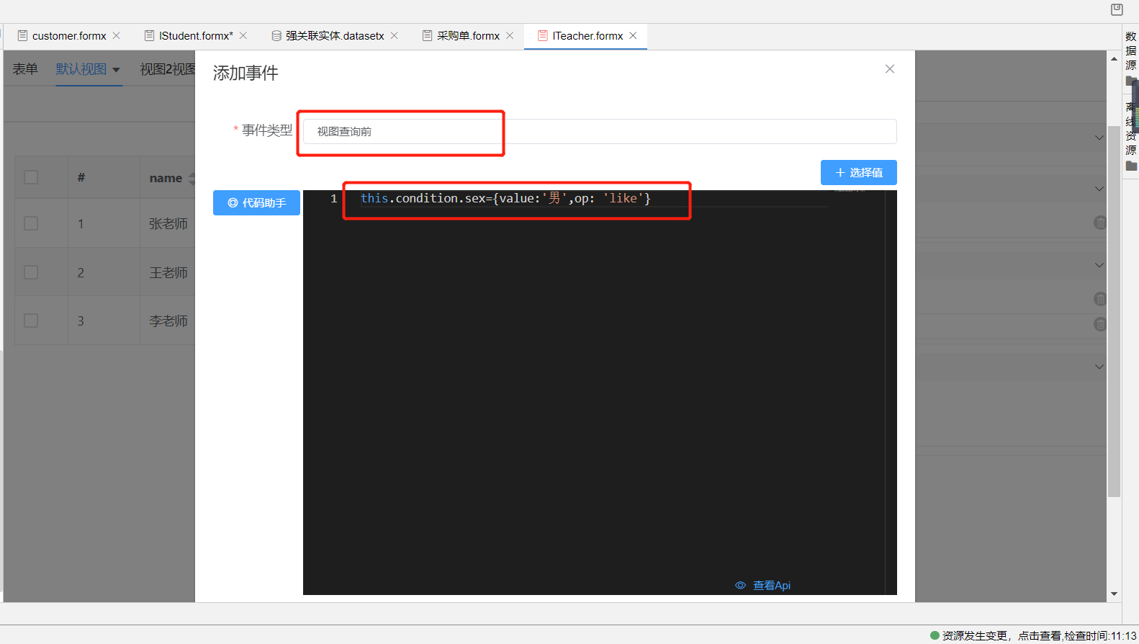The height and width of the screenshot is (644, 1139).
Task: Open the 代码助手 code assistant
Action: pyautogui.click(x=256, y=203)
